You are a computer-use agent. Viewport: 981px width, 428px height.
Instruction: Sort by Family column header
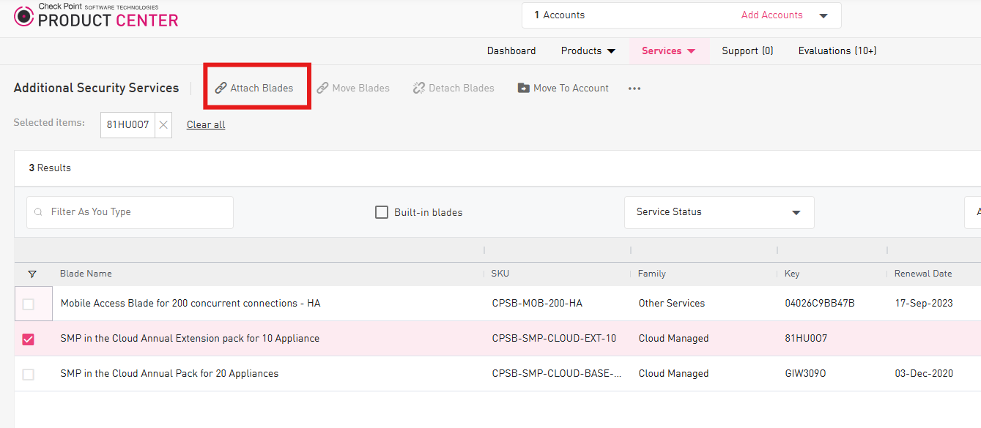coord(652,274)
